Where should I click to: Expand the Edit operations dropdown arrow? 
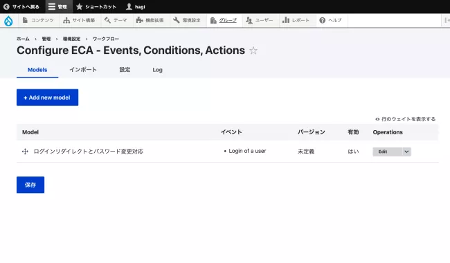point(406,152)
